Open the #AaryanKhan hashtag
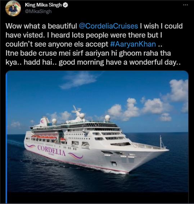Image resolution: width=194 pixels, height=204 pixels. point(133,44)
